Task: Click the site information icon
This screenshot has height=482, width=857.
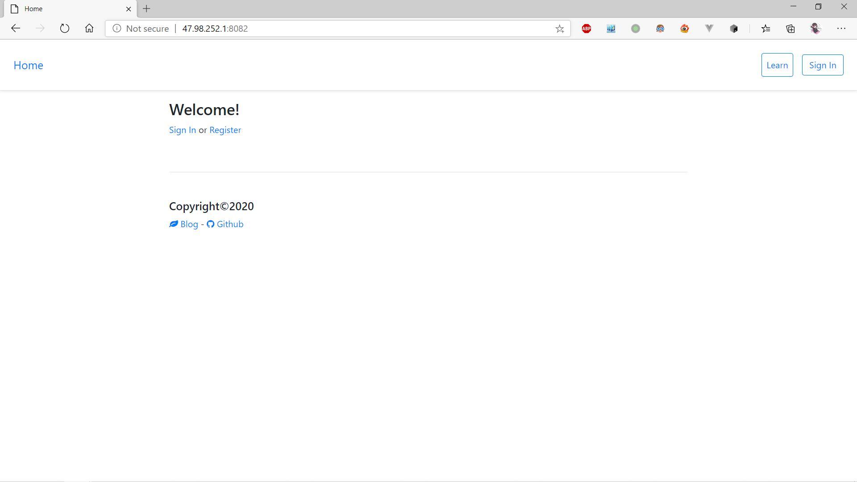Action: (116, 29)
